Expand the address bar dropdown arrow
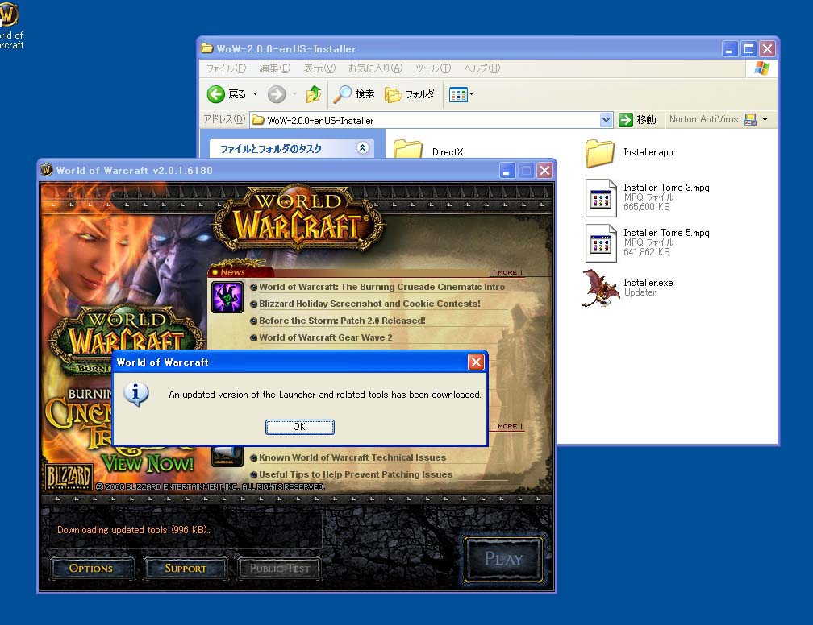The height and width of the screenshot is (625, 813). 607,120
